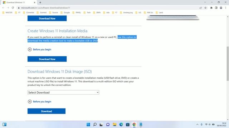Expand Before you begin under Disk Image
Screen dimensions: 229x128
(39, 102)
